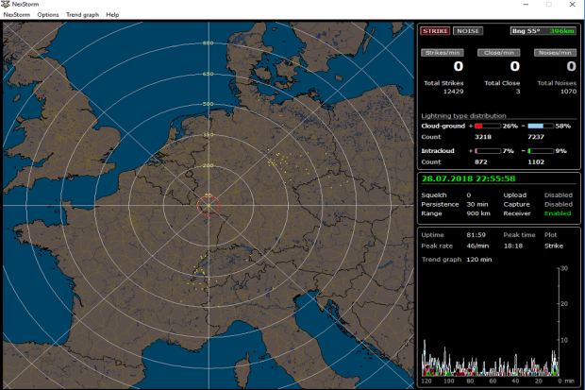Screen dimensions: 585x390
Task: Click the Range value 900 km
Action: (478, 213)
